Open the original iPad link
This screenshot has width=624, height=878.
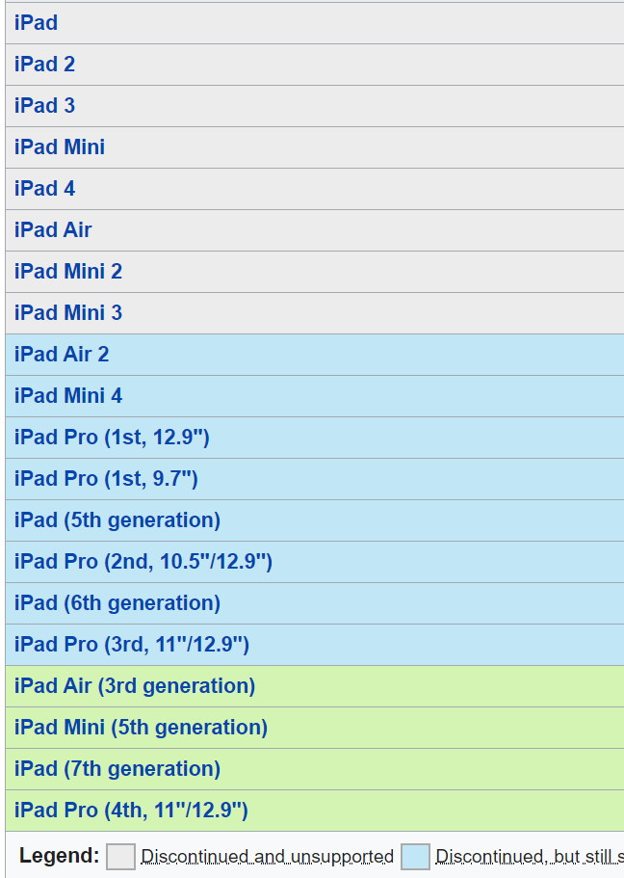click(x=36, y=23)
